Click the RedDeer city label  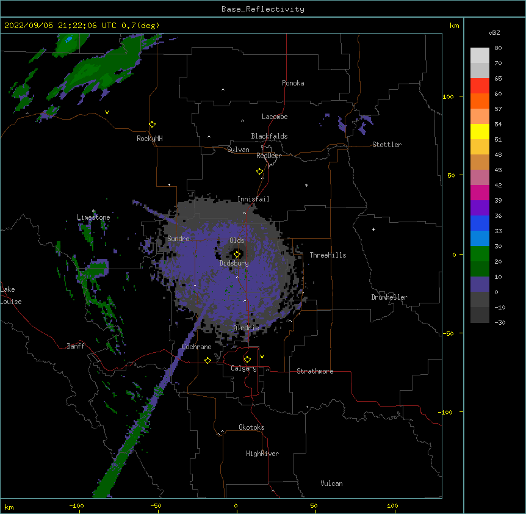268,156
